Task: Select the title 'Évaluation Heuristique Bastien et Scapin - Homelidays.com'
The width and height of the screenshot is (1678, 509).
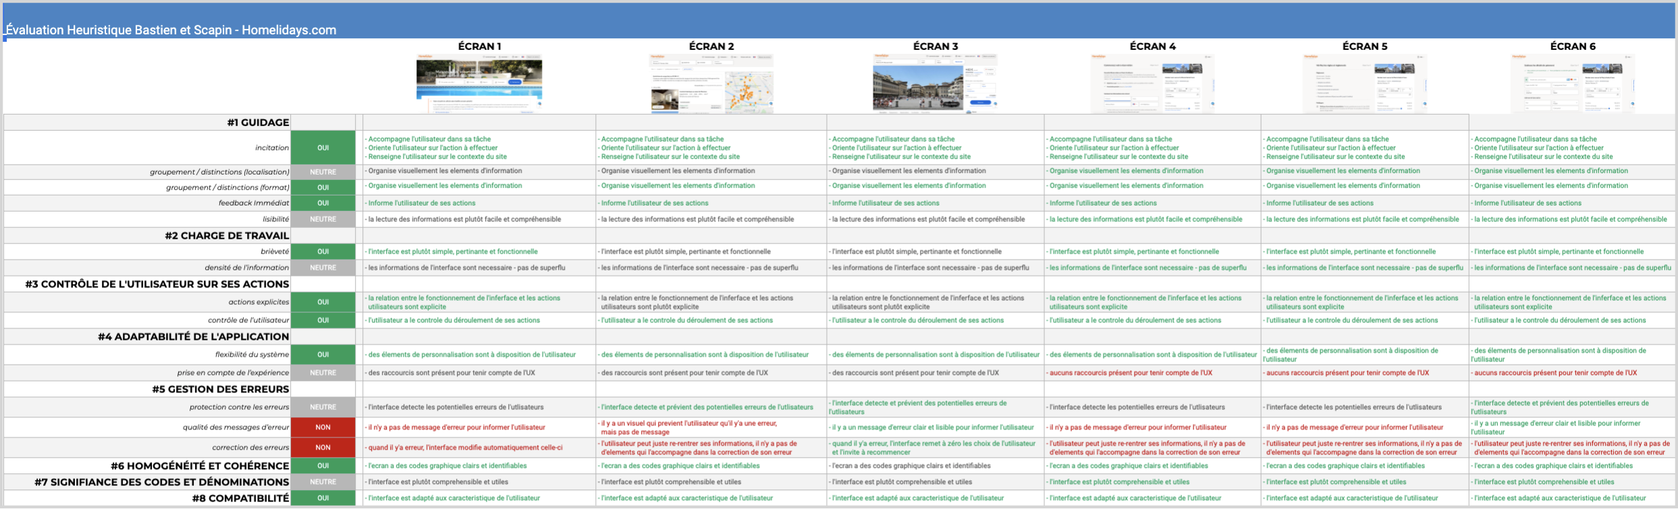Action: pos(171,30)
